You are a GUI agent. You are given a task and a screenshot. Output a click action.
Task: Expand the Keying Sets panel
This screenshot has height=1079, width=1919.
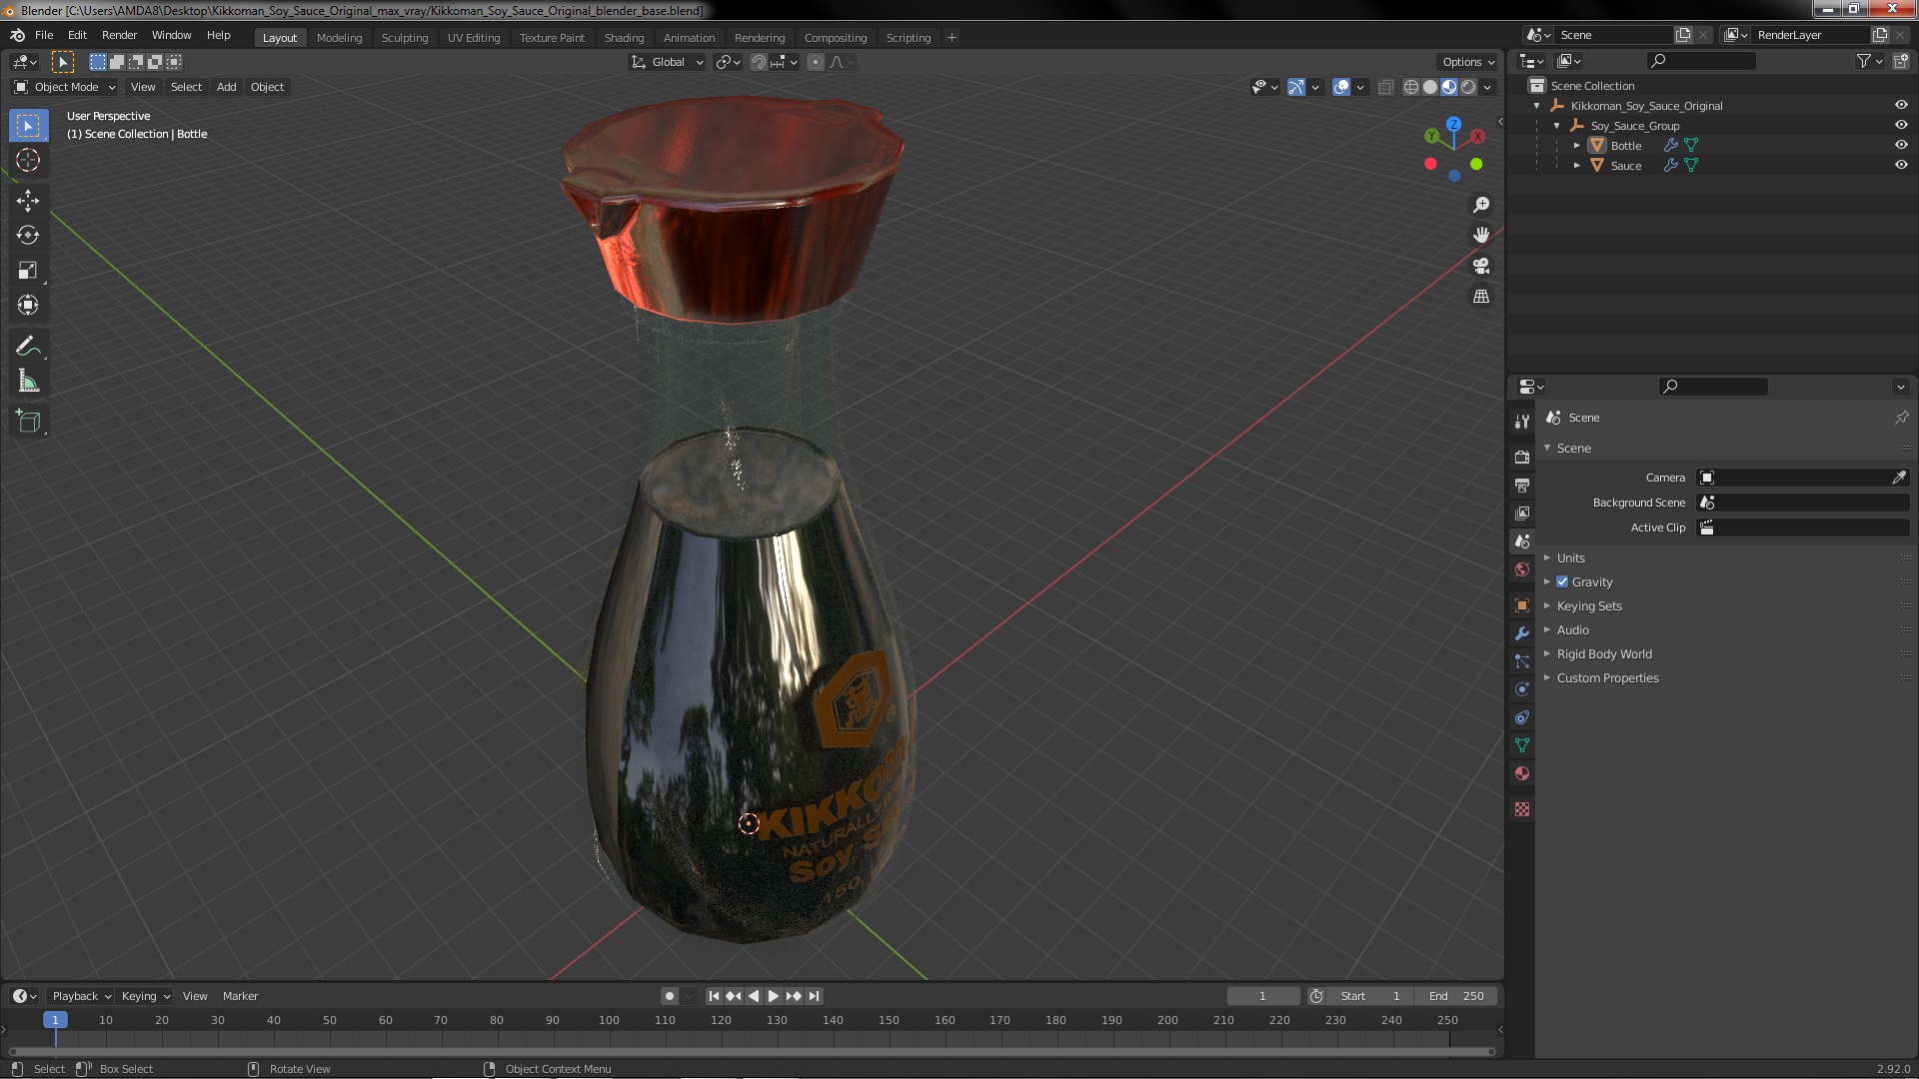pos(1588,605)
